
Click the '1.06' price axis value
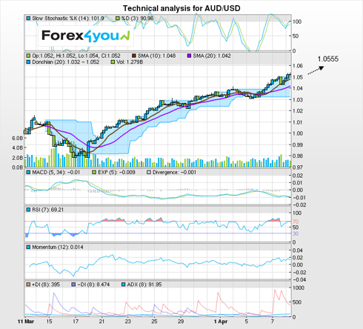coord(298,66)
